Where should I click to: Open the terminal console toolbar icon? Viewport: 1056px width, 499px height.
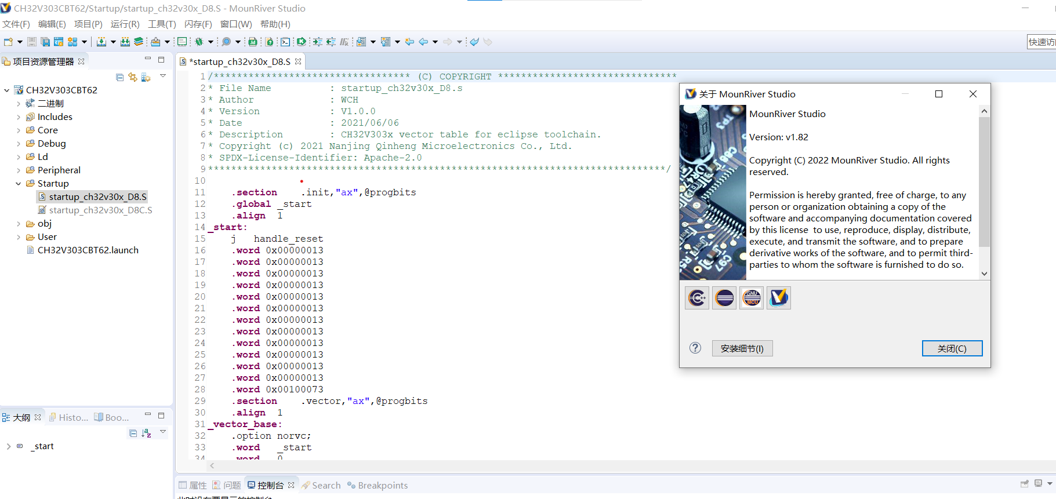[285, 42]
